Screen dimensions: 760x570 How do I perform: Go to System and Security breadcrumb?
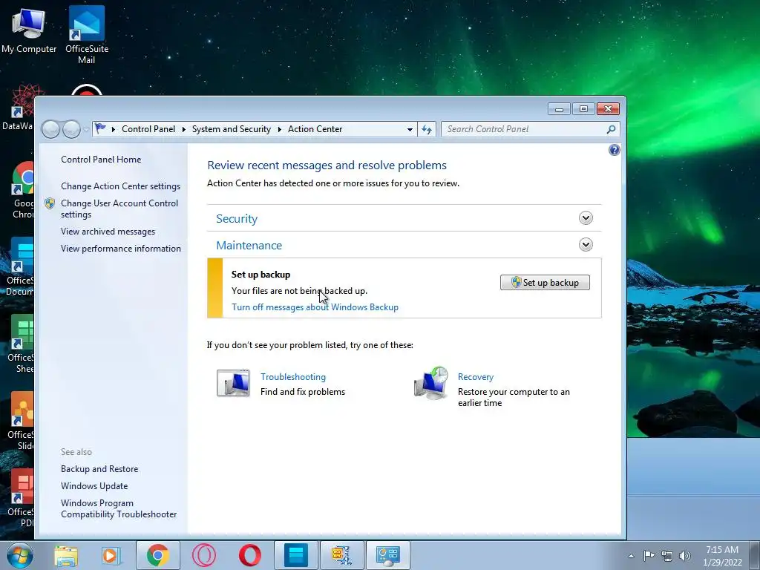pos(232,129)
